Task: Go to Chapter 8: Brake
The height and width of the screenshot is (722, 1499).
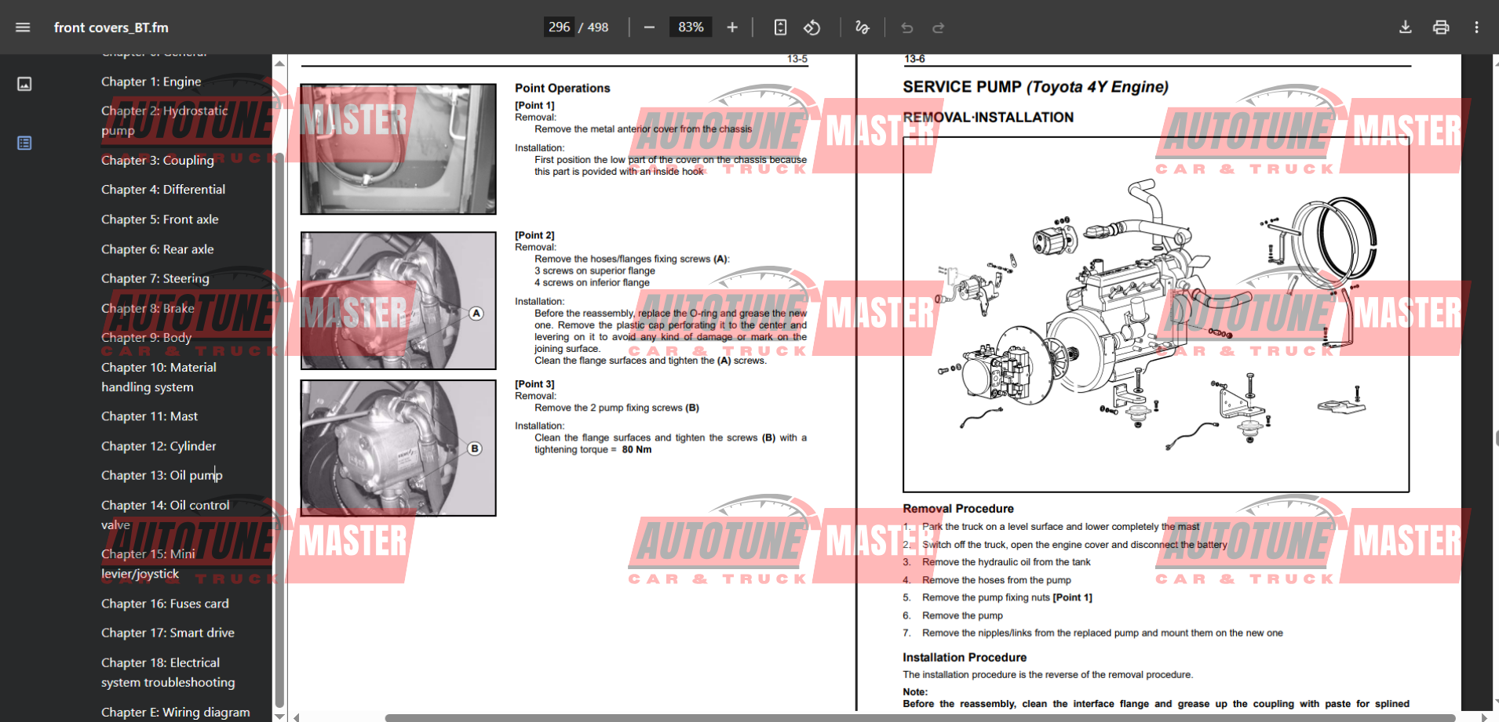Action: click(148, 308)
